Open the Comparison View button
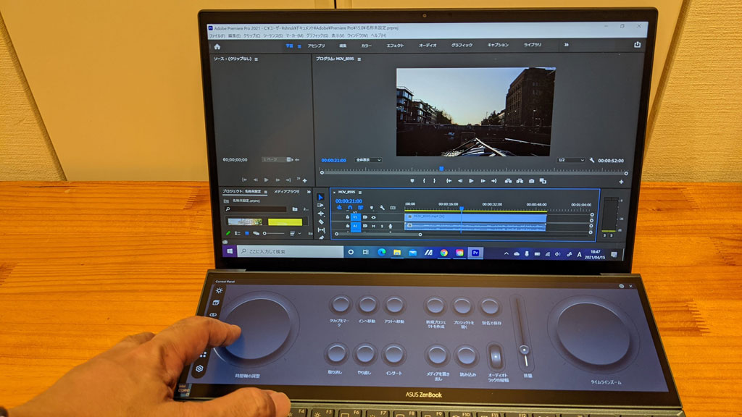This screenshot has height=417, width=742. point(543,180)
